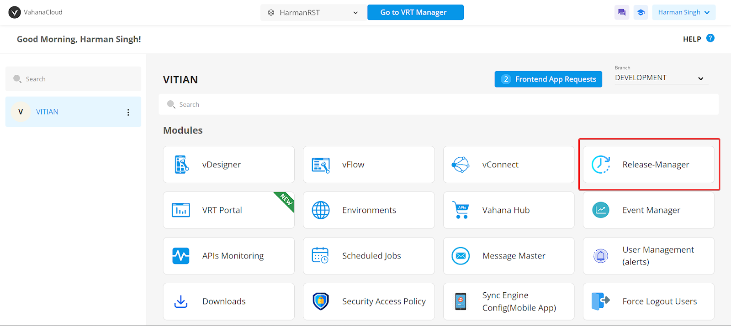731x326 pixels.
Task: Open the Vahana Hub label
Action: tap(506, 210)
